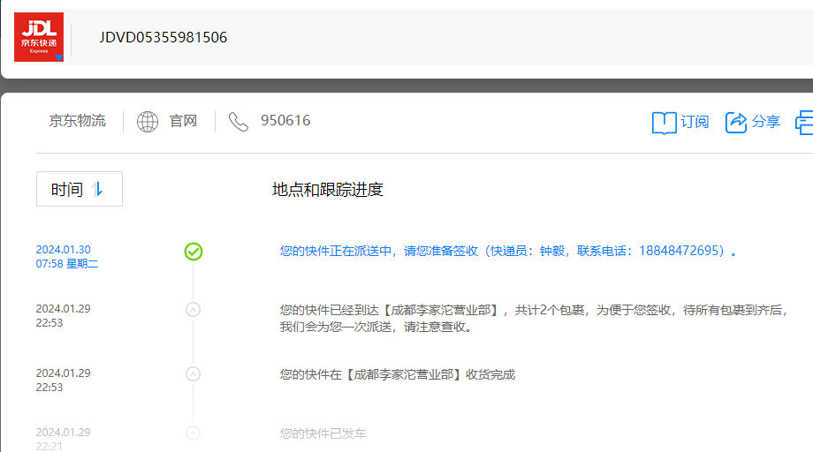Click the 京东物流 carrier name
The image size is (813, 452).
coord(77,121)
